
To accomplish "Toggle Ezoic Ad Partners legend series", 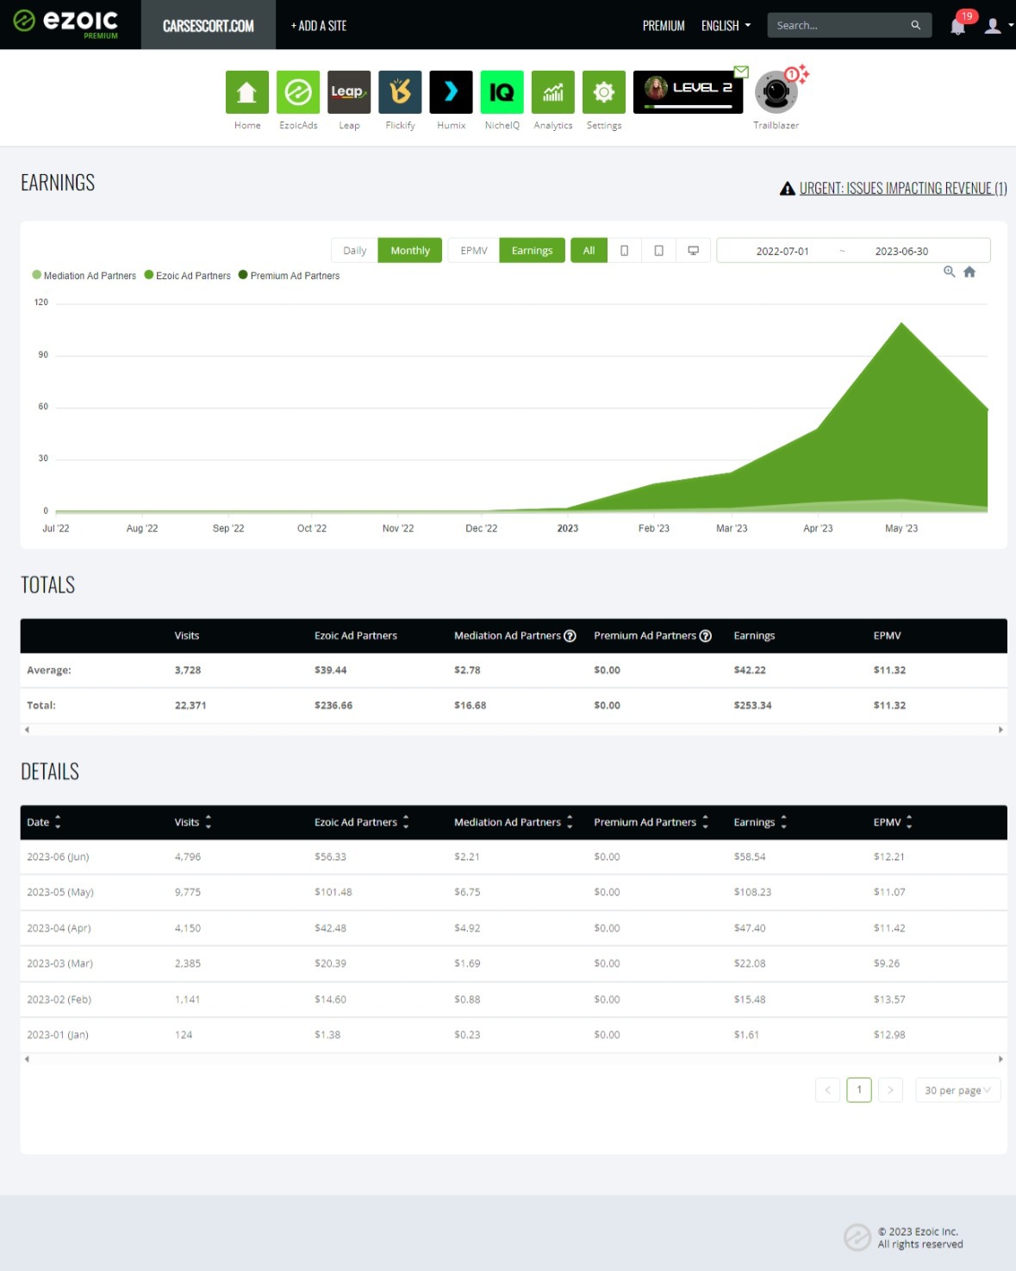I will (x=188, y=276).
